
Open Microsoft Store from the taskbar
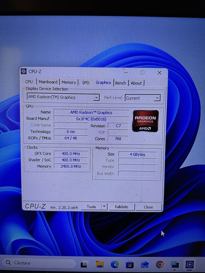pyautogui.click(x=130, y=265)
